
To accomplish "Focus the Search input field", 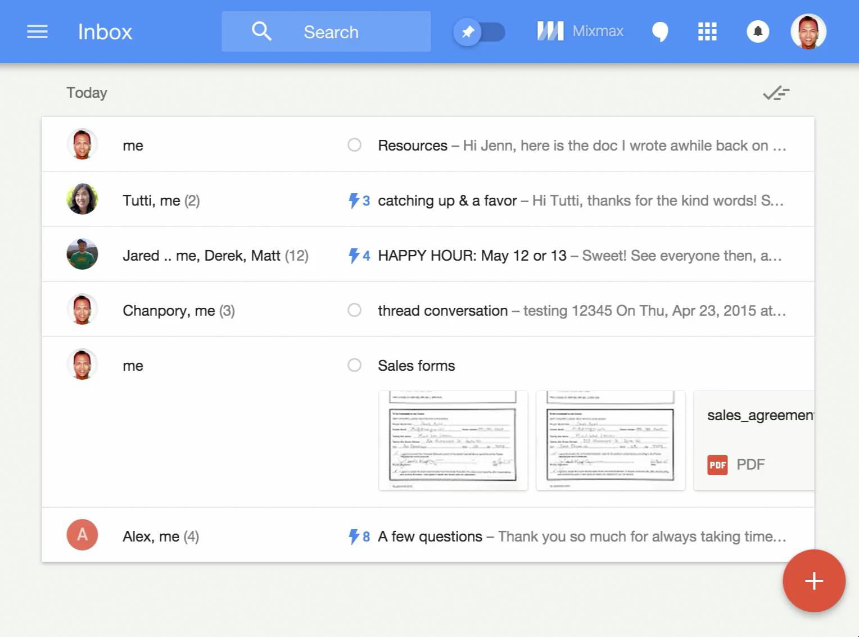I will click(326, 31).
